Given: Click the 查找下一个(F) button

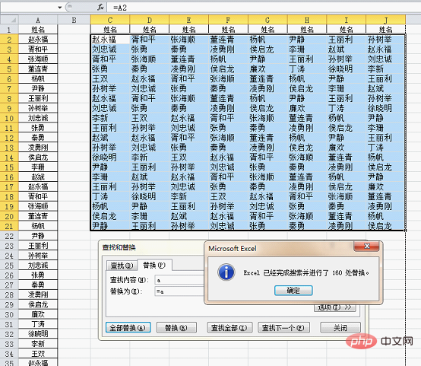Looking at the screenshot, I should (x=283, y=327).
